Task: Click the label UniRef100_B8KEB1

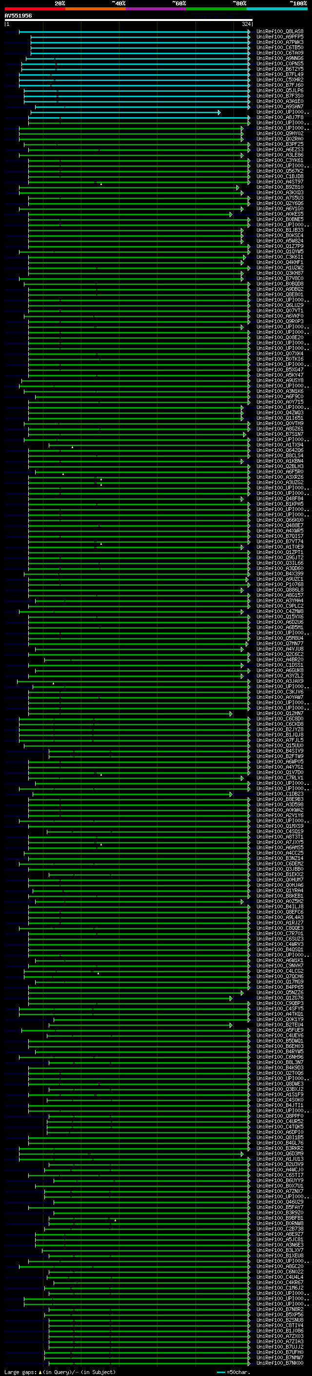Action: coord(280,896)
